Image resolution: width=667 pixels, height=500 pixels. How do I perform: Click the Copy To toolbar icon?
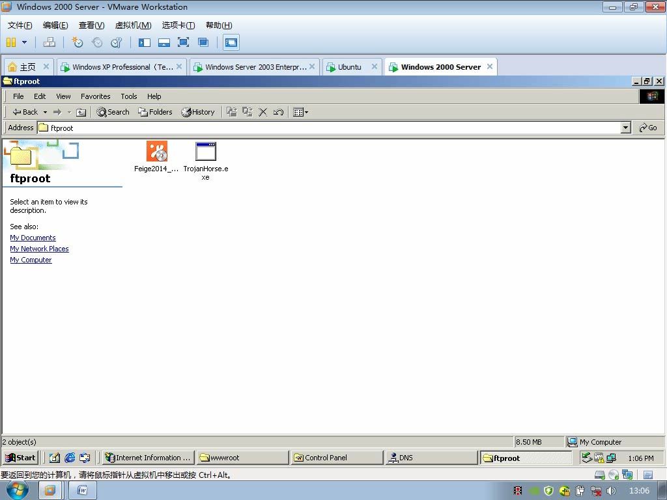(x=248, y=112)
